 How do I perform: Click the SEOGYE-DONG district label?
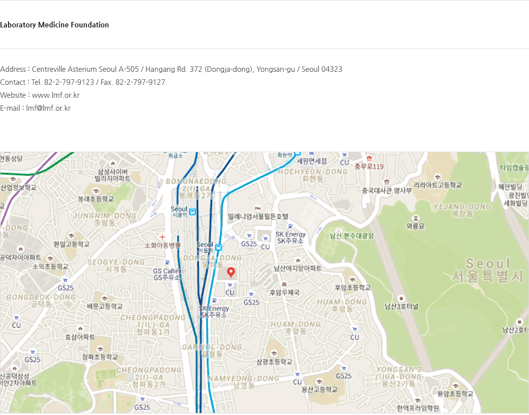click(116, 266)
